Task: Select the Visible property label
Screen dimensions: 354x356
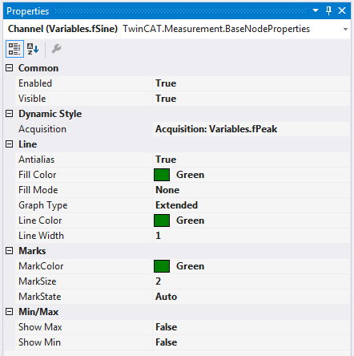Action: (x=32, y=99)
